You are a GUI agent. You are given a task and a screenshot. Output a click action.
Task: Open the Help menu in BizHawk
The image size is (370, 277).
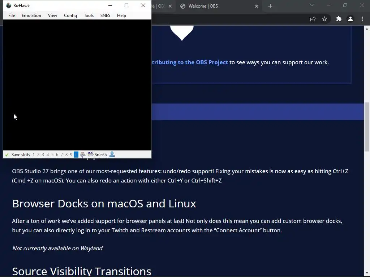pos(121,15)
